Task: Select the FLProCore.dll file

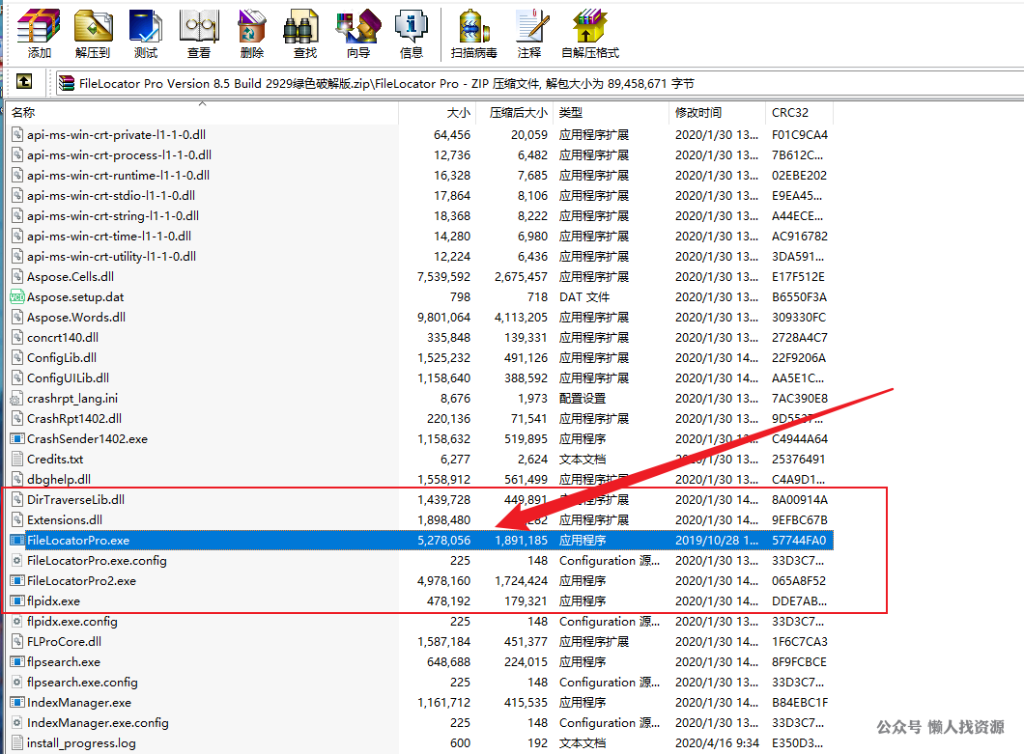Action: click(64, 641)
